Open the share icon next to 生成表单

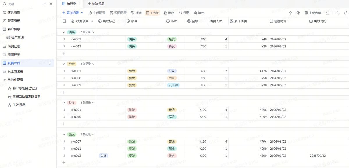[327, 13]
